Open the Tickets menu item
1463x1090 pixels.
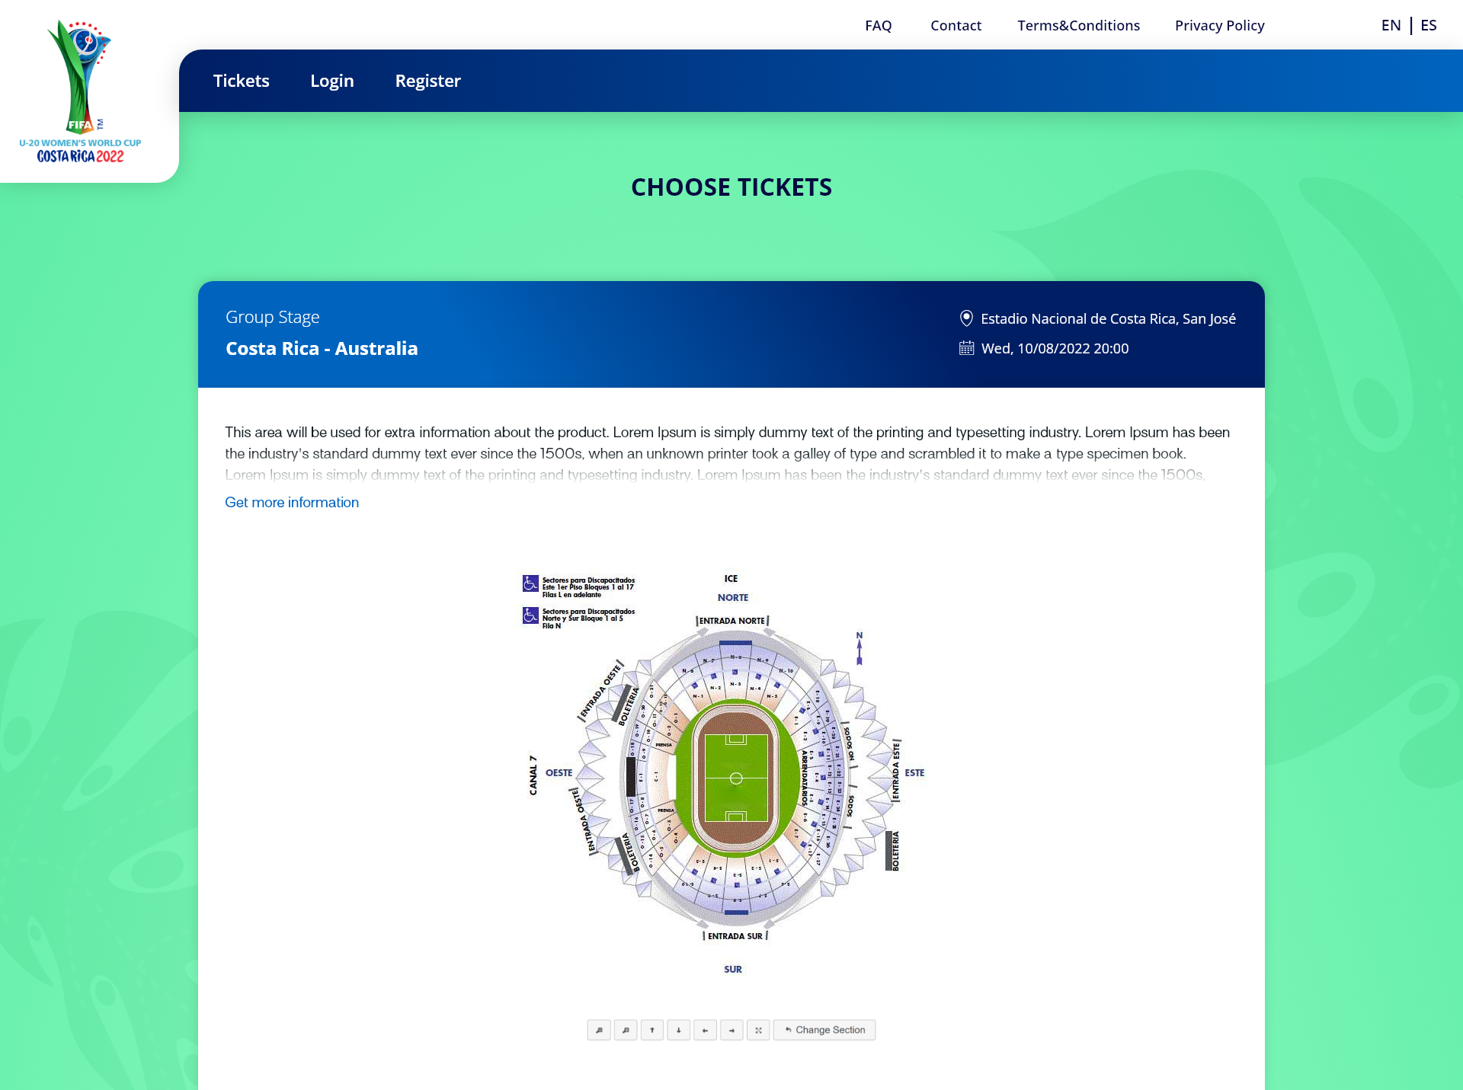pos(242,80)
